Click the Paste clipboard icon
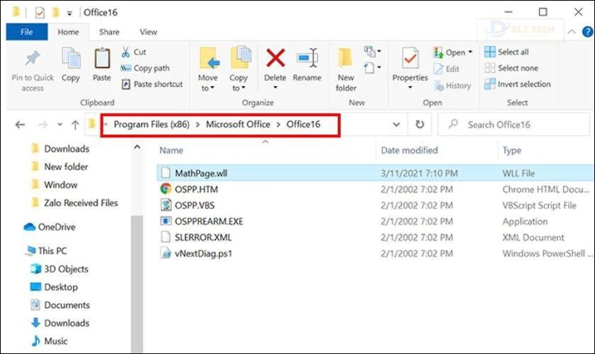 tap(102, 59)
